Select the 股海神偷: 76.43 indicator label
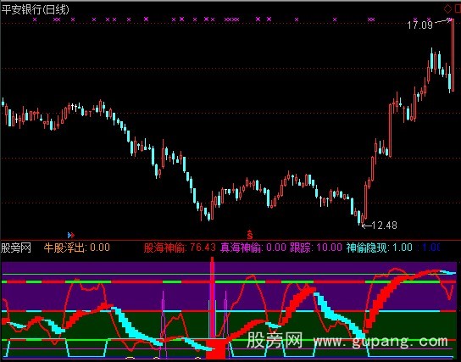Screen dimensions: 461x362 click(180, 248)
